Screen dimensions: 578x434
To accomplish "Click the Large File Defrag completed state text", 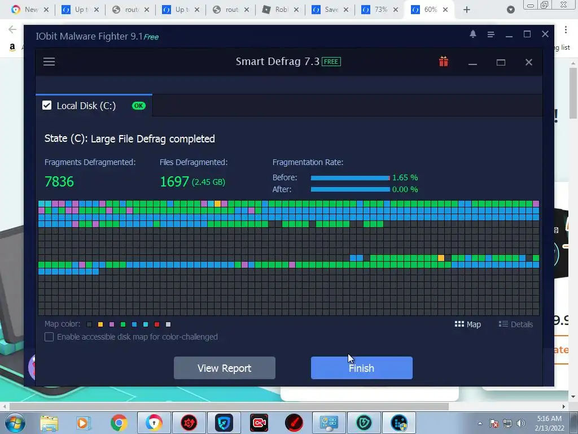I will click(152, 139).
